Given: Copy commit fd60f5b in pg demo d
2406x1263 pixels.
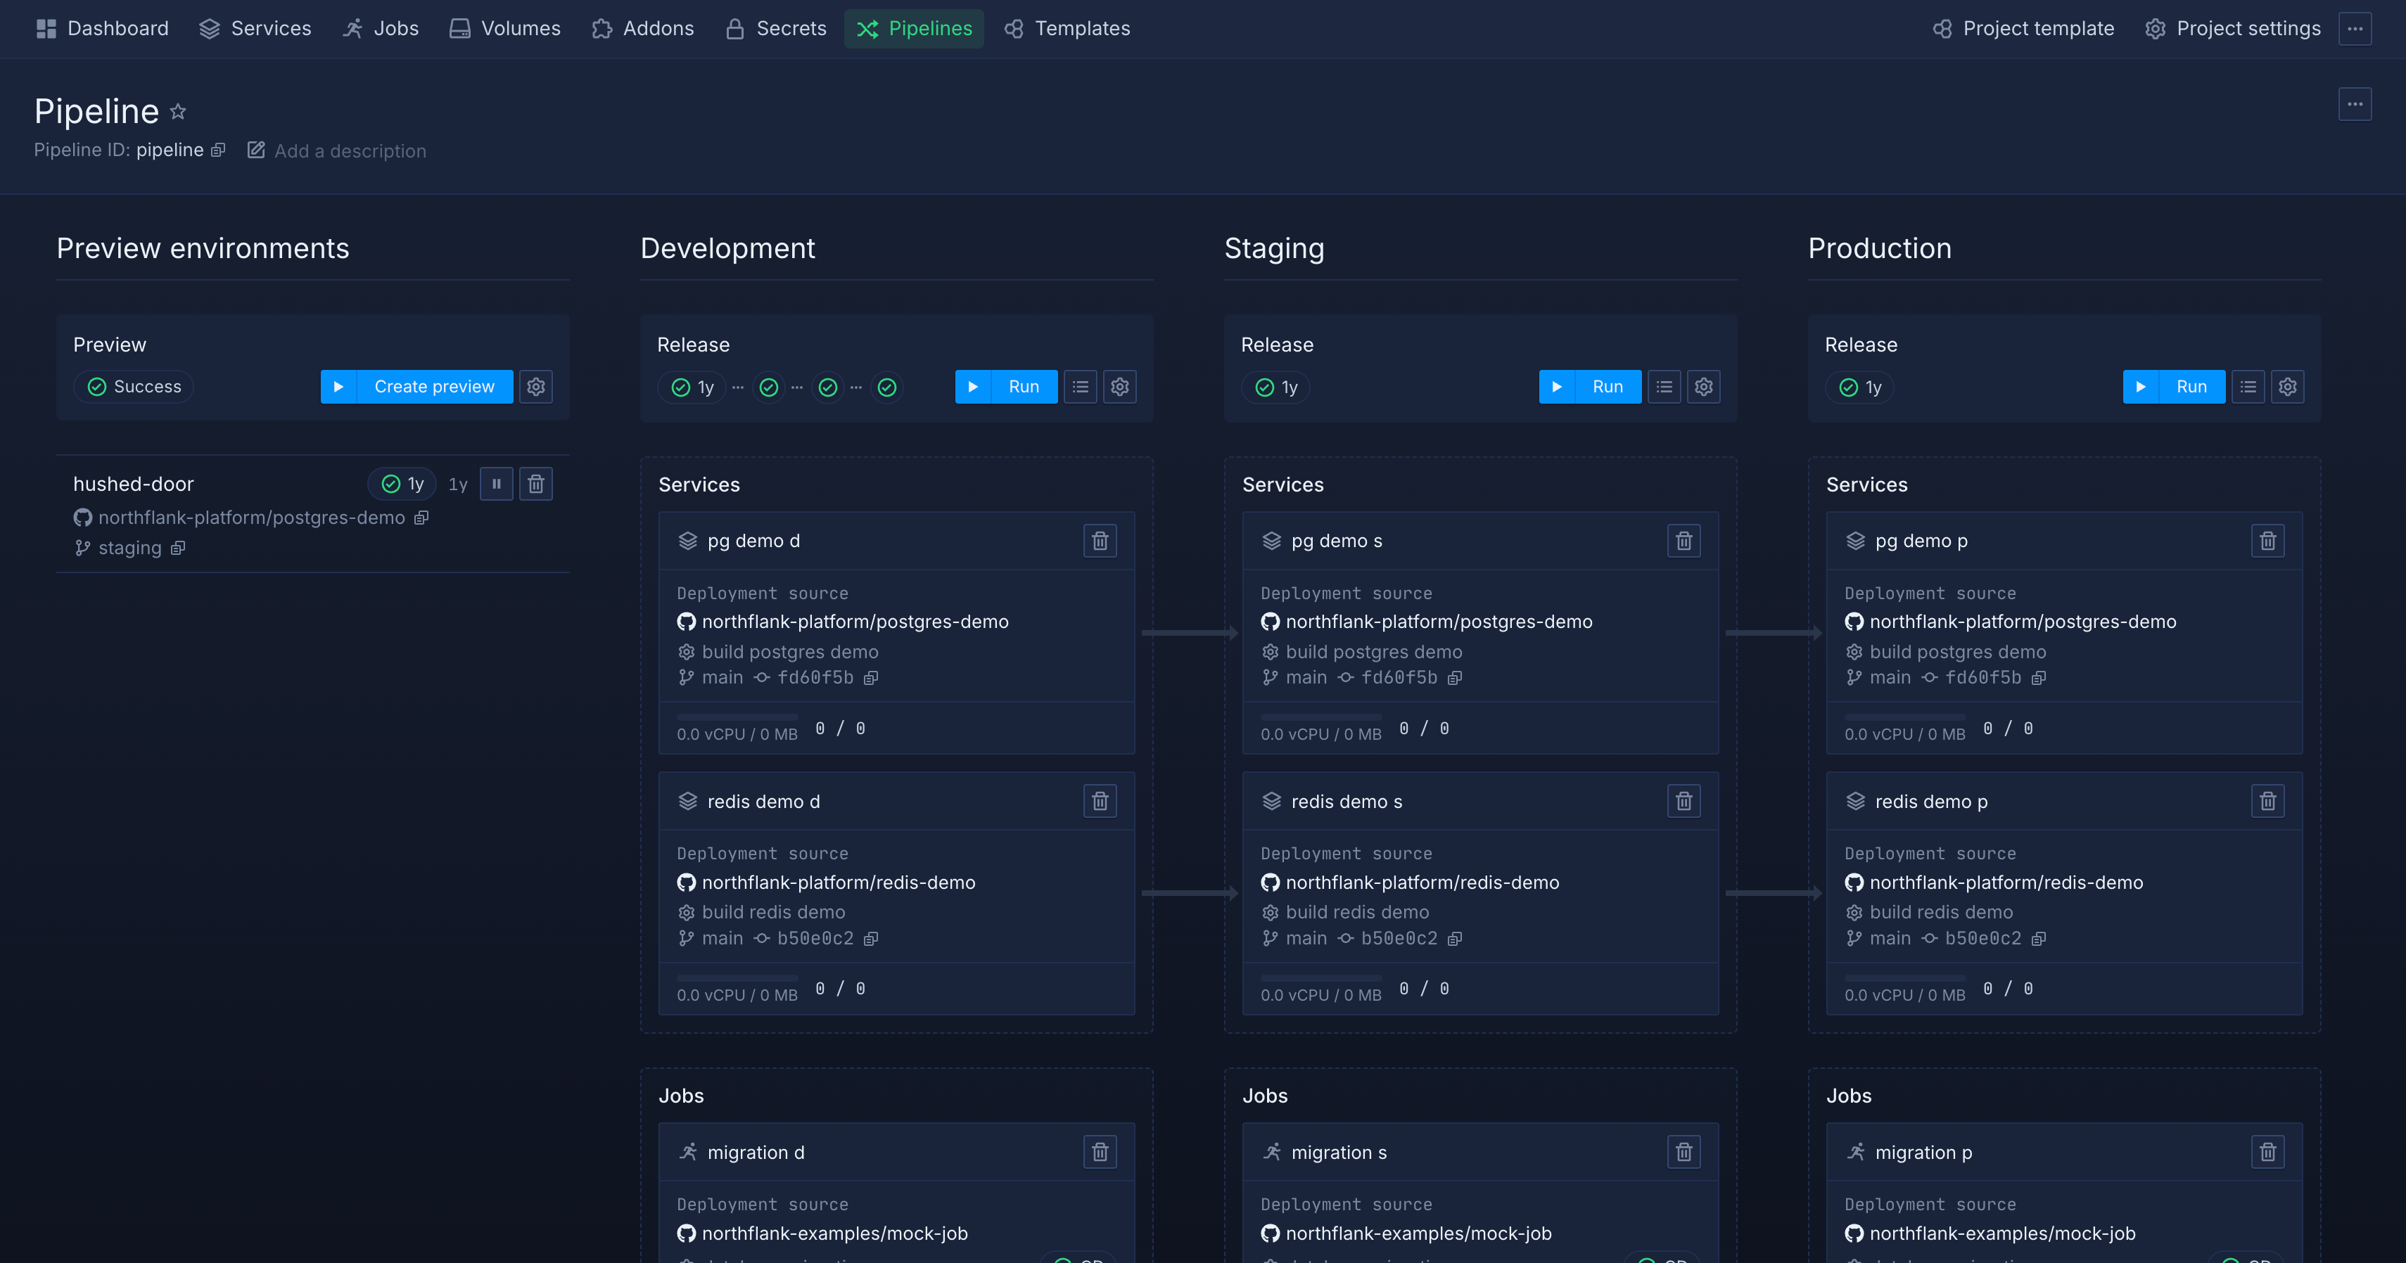Looking at the screenshot, I should point(870,678).
